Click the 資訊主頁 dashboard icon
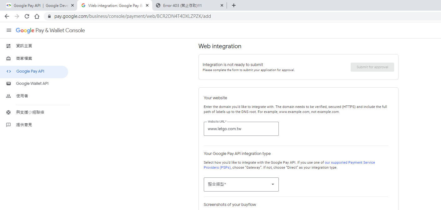This screenshot has height=210, width=441. click(x=9, y=46)
